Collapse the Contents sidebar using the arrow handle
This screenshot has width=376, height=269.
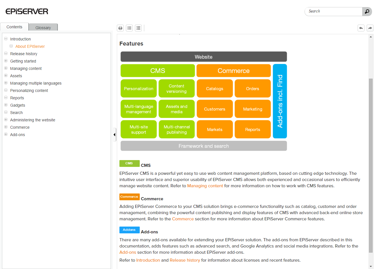(x=114, y=135)
